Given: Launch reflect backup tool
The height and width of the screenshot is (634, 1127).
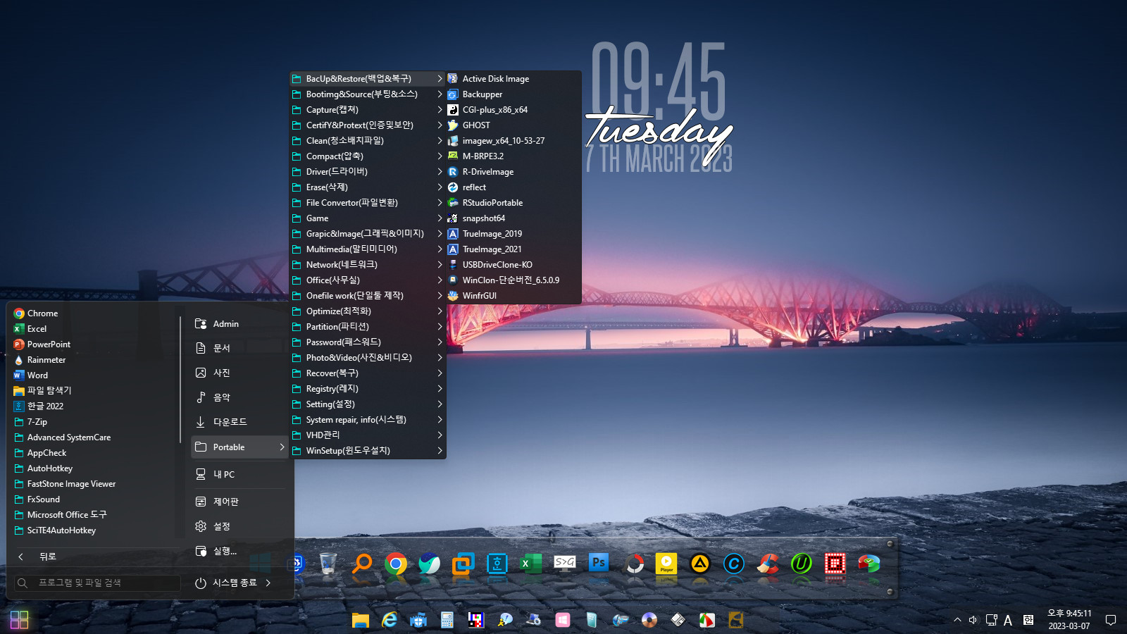Looking at the screenshot, I should click(513, 187).
